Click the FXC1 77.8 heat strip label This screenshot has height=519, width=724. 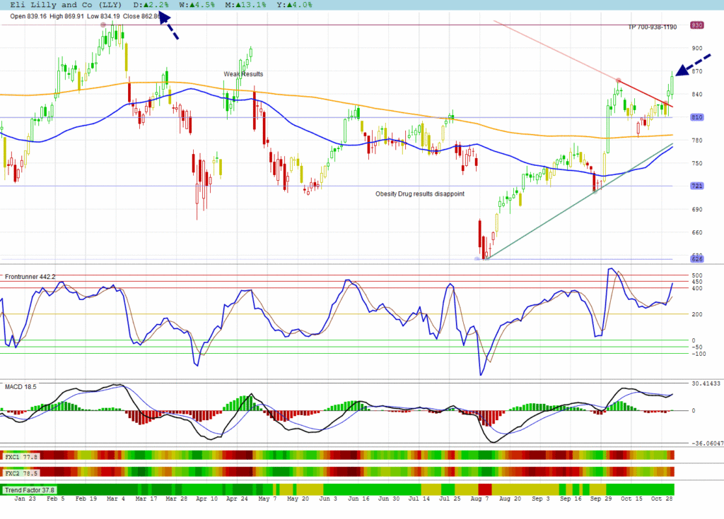21,458
